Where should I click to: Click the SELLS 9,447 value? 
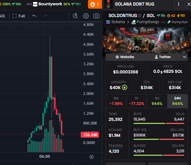(x=179, y=119)
